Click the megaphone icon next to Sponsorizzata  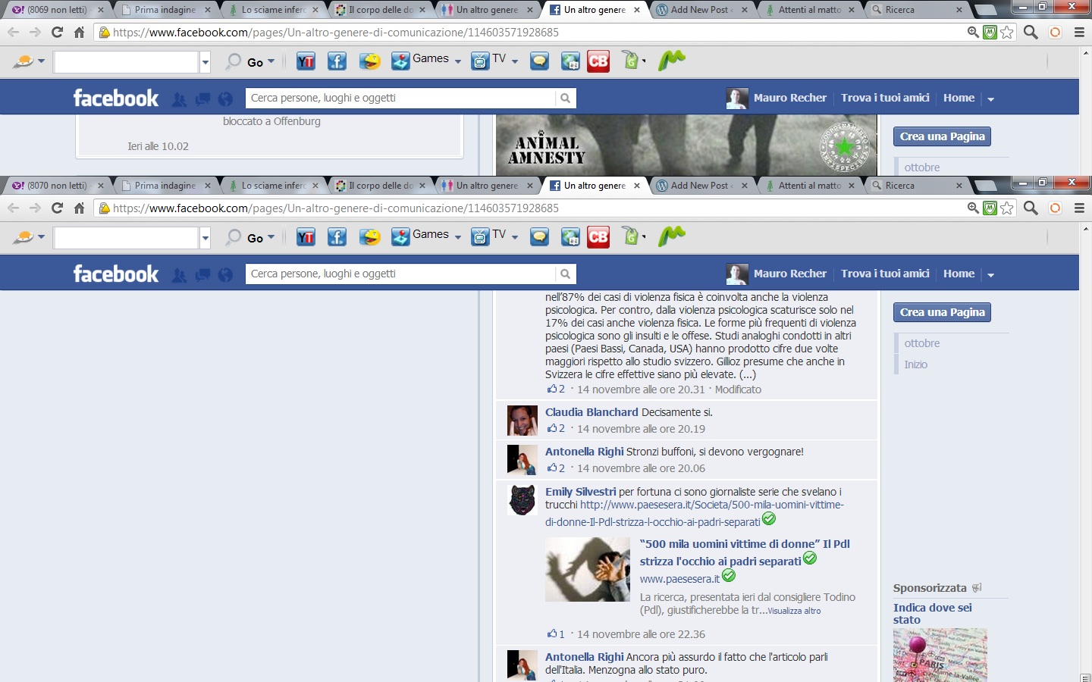point(977,588)
